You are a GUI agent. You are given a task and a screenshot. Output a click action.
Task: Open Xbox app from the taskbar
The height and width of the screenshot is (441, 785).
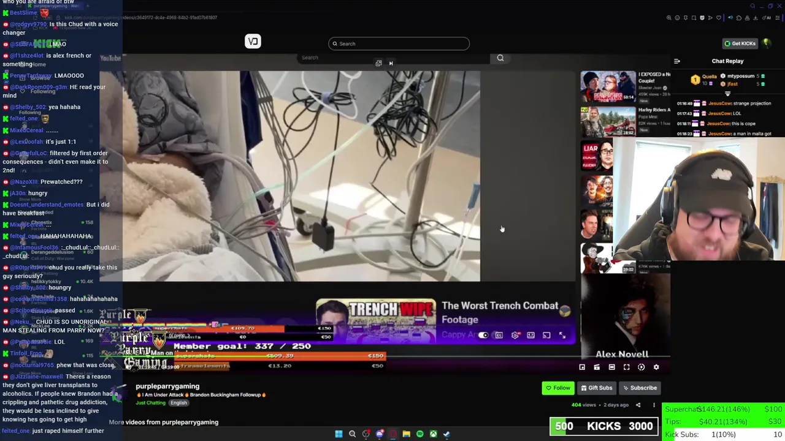[433, 434]
